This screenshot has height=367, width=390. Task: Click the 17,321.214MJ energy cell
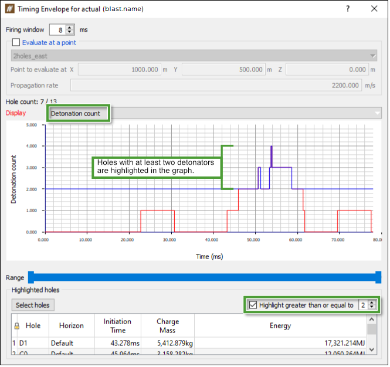280,343
